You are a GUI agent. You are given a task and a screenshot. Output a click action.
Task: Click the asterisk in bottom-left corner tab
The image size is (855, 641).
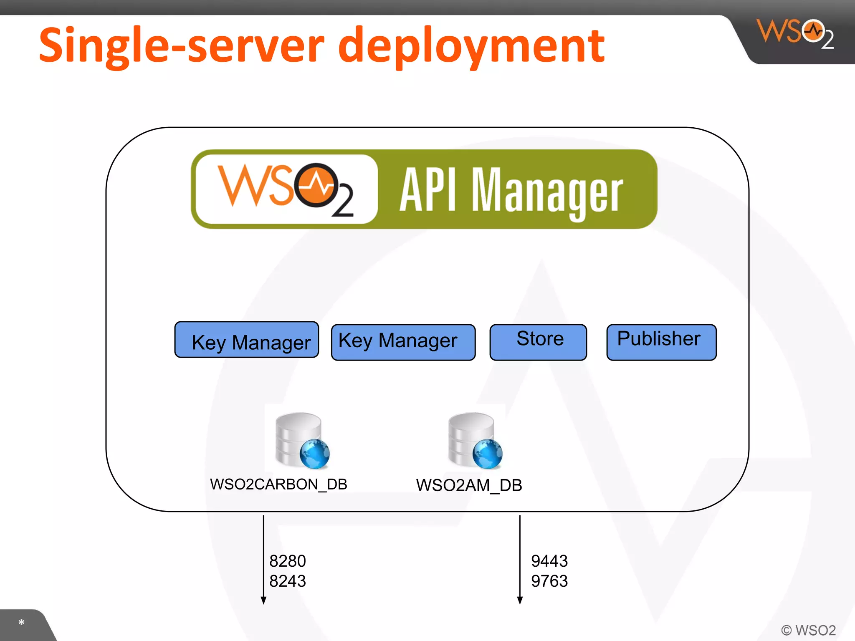point(21,623)
